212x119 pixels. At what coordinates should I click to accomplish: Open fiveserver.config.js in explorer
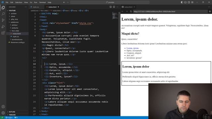pyautogui.click(x=18, y=42)
